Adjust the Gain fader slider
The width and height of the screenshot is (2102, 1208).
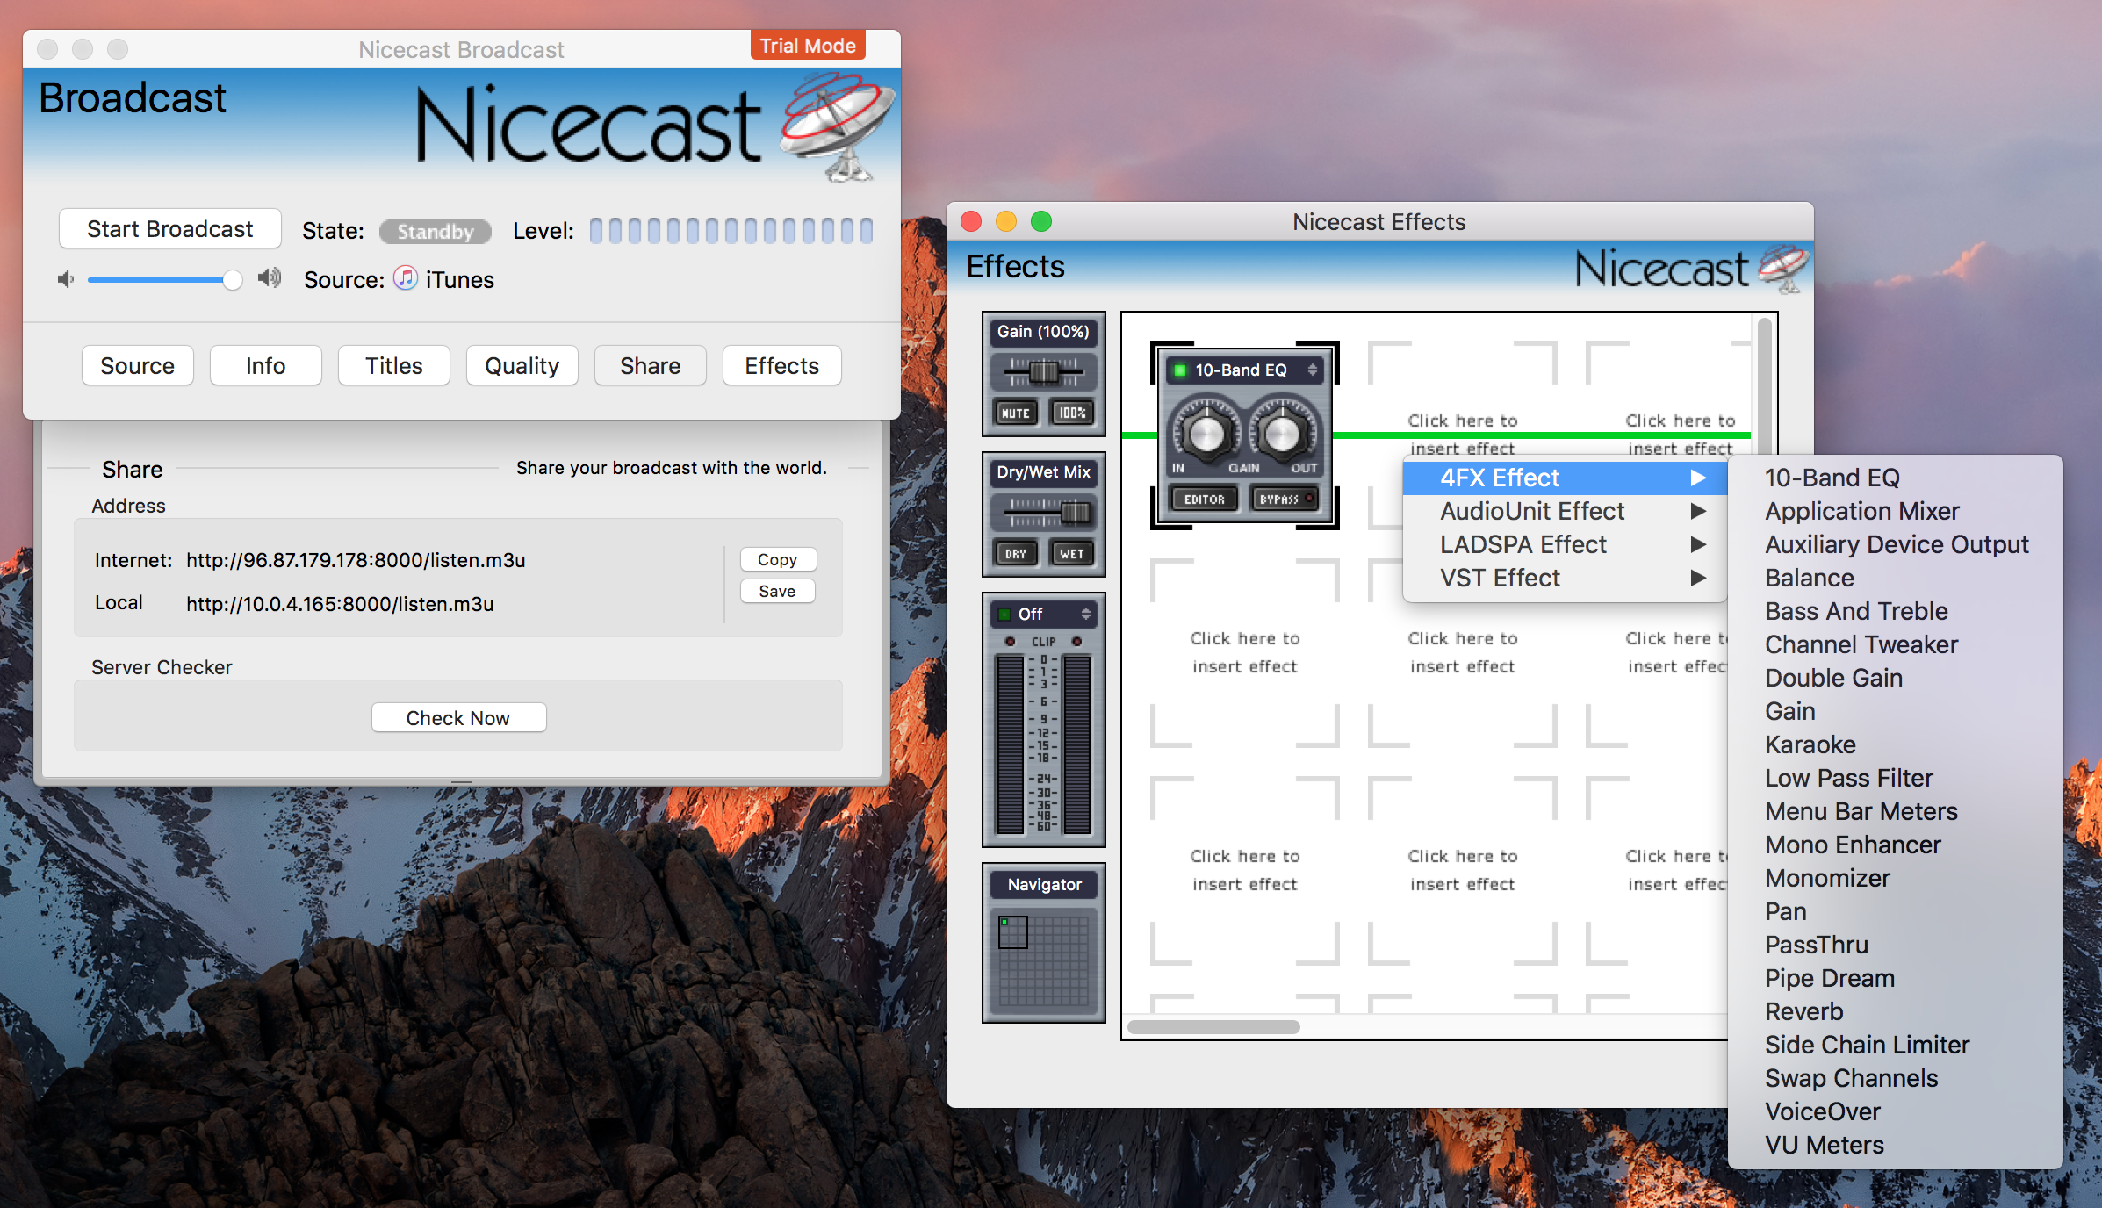[x=1044, y=372]
